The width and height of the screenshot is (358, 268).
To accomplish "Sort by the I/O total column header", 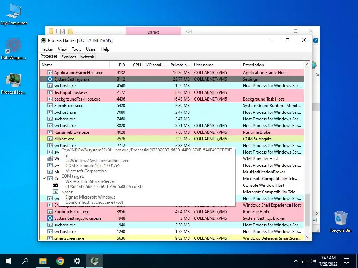I will (155, 65).
